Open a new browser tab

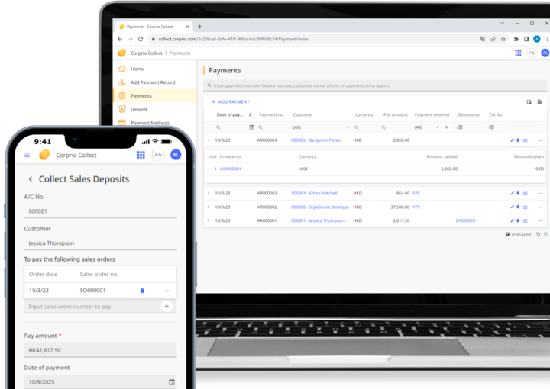(199, 27)
